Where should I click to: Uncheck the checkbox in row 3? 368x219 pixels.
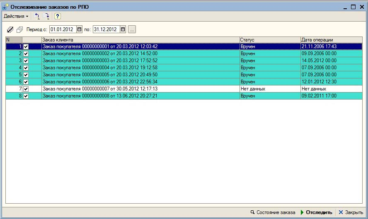tap(26, 61)
